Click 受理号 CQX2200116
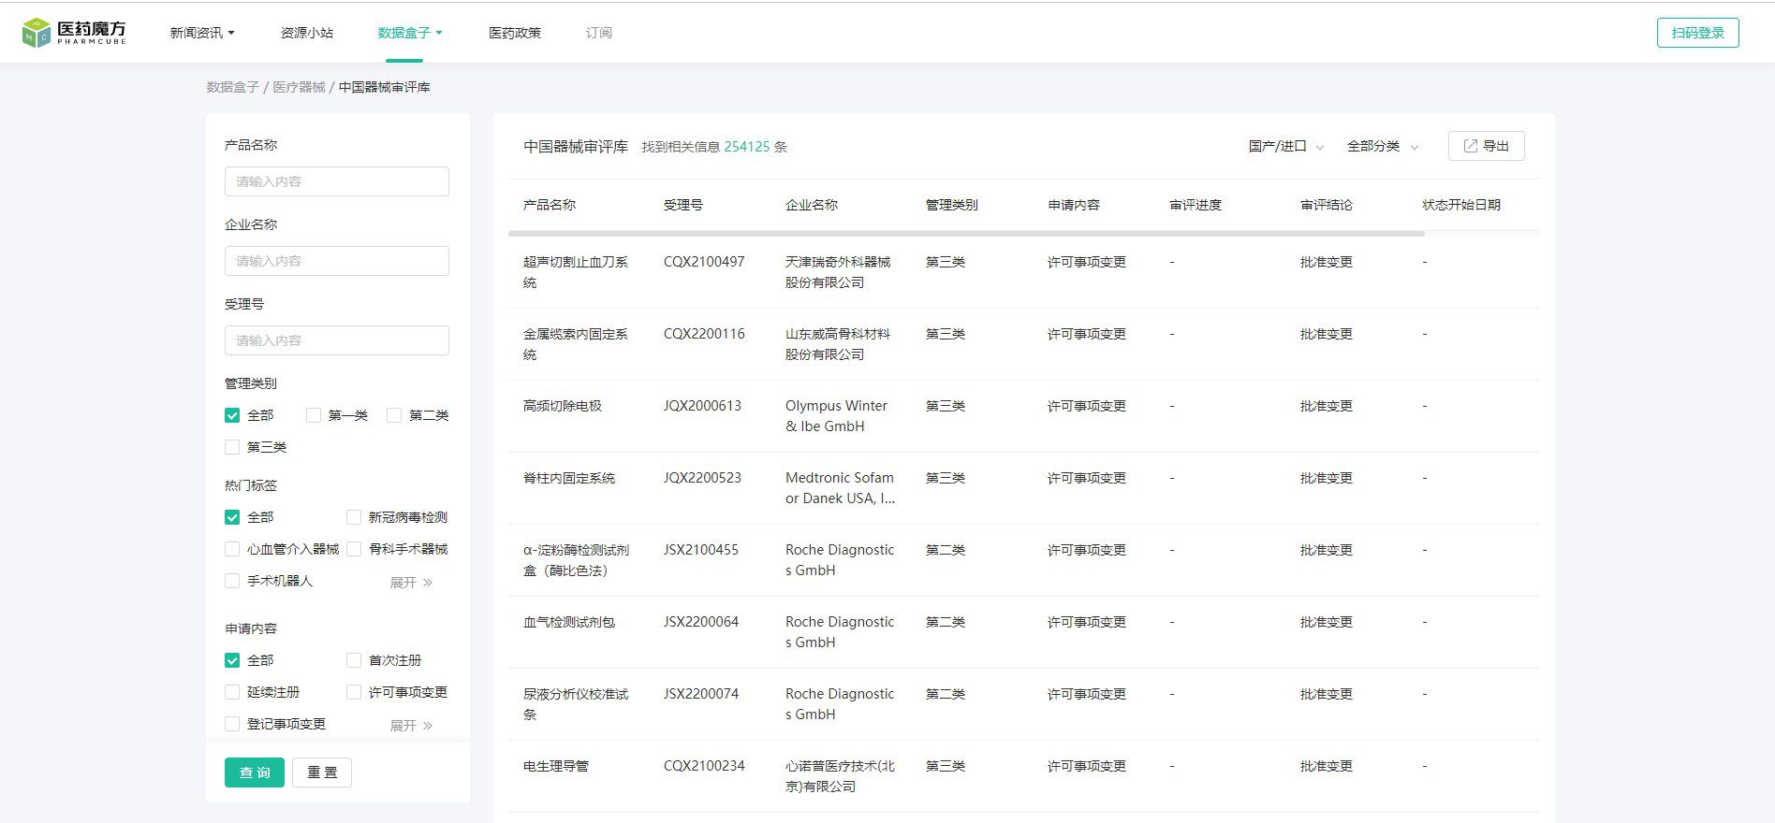The height and width of the screenshot is (823, 1775). (704, 334)
